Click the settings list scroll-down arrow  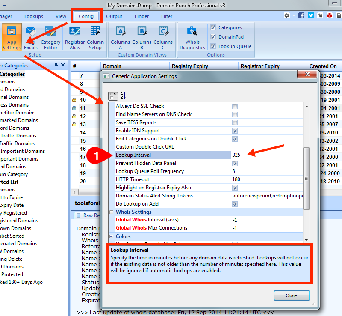coord(307,240)
